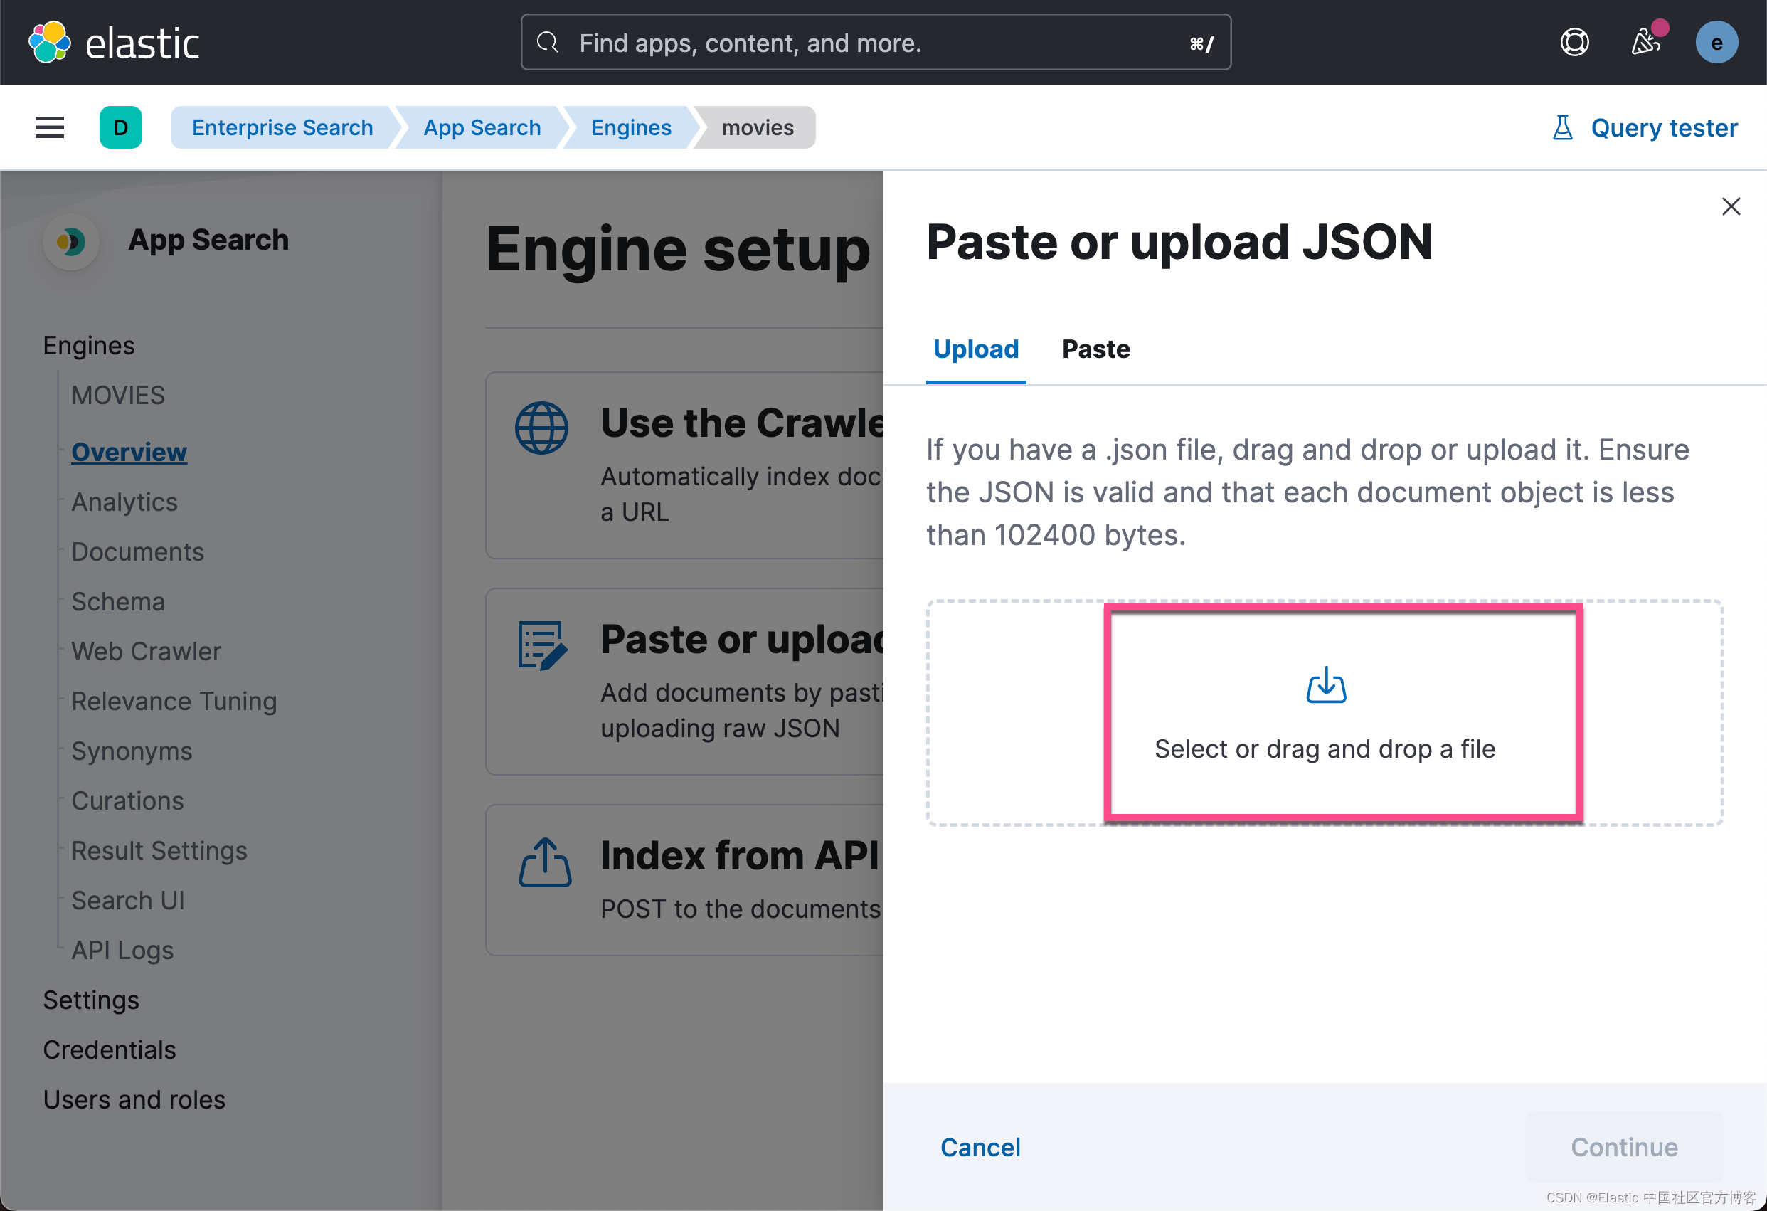Viewport: 1767px width, 1211px height.
Task: Open the newsfeed party icon
Action: pyautogui.click(x=1646, y=43)
